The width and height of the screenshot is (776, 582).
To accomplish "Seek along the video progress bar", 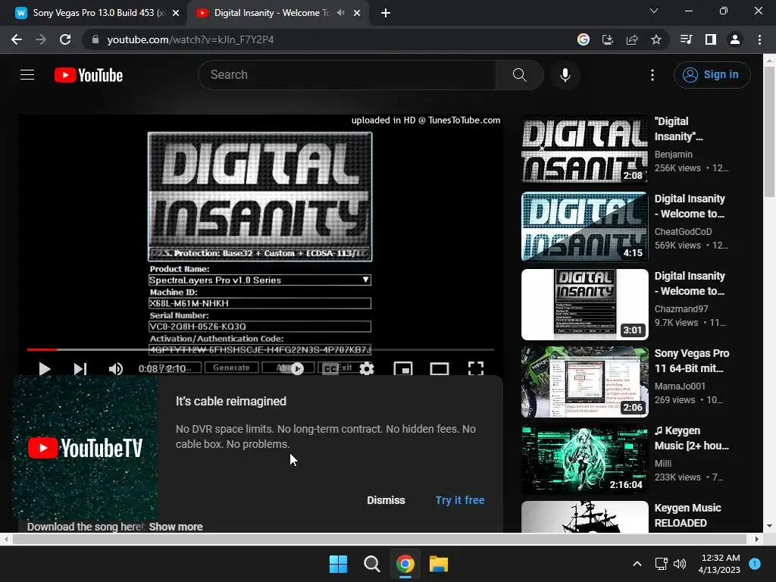I will tap(261, 350).
